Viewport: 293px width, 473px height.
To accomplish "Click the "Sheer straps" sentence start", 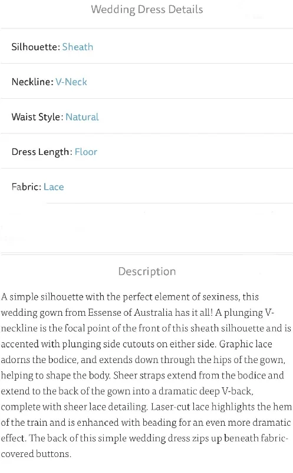I will [x=139, y=375].
